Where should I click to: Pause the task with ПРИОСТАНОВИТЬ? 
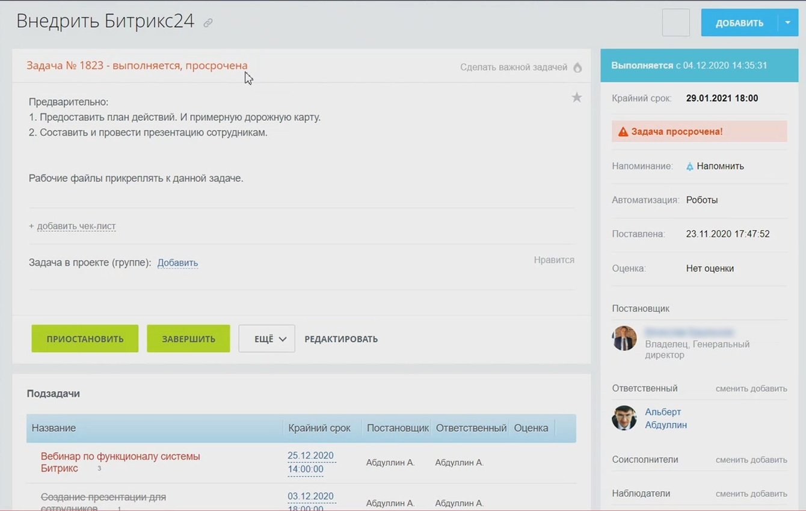click(x=85, y=338)
